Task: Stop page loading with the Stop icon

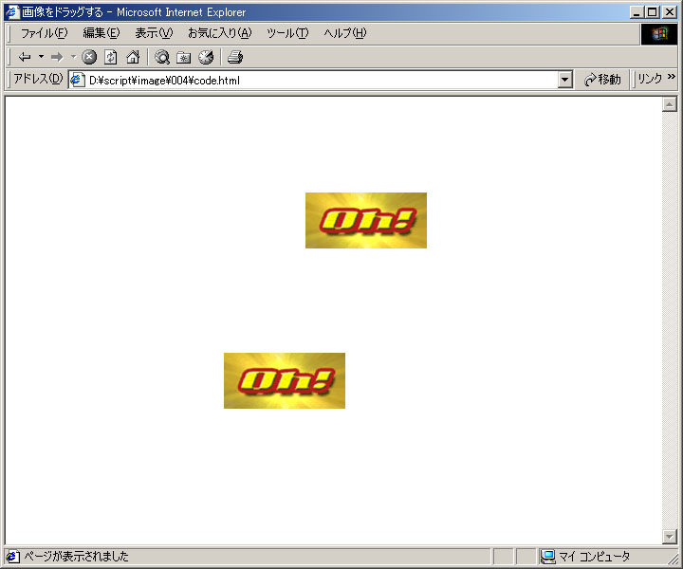Action: click(x=89, y=57)
